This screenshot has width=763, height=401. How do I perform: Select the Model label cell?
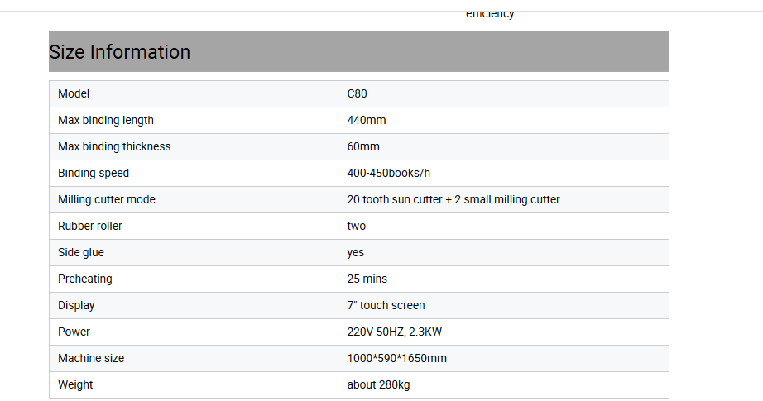pos(194,93)
